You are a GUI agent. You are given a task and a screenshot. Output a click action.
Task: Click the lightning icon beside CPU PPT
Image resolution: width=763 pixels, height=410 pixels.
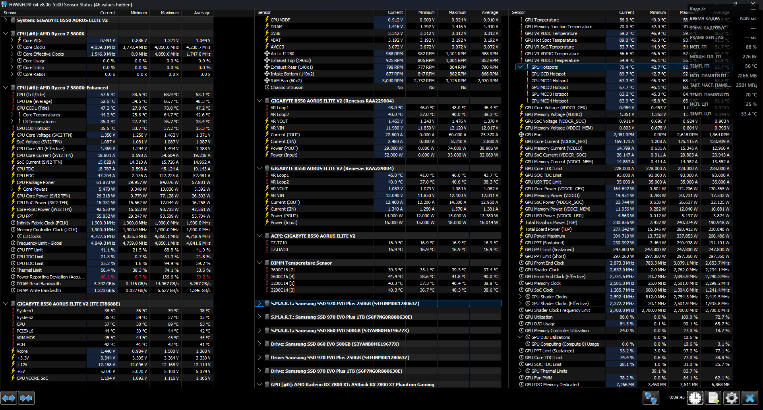point(13,216)
